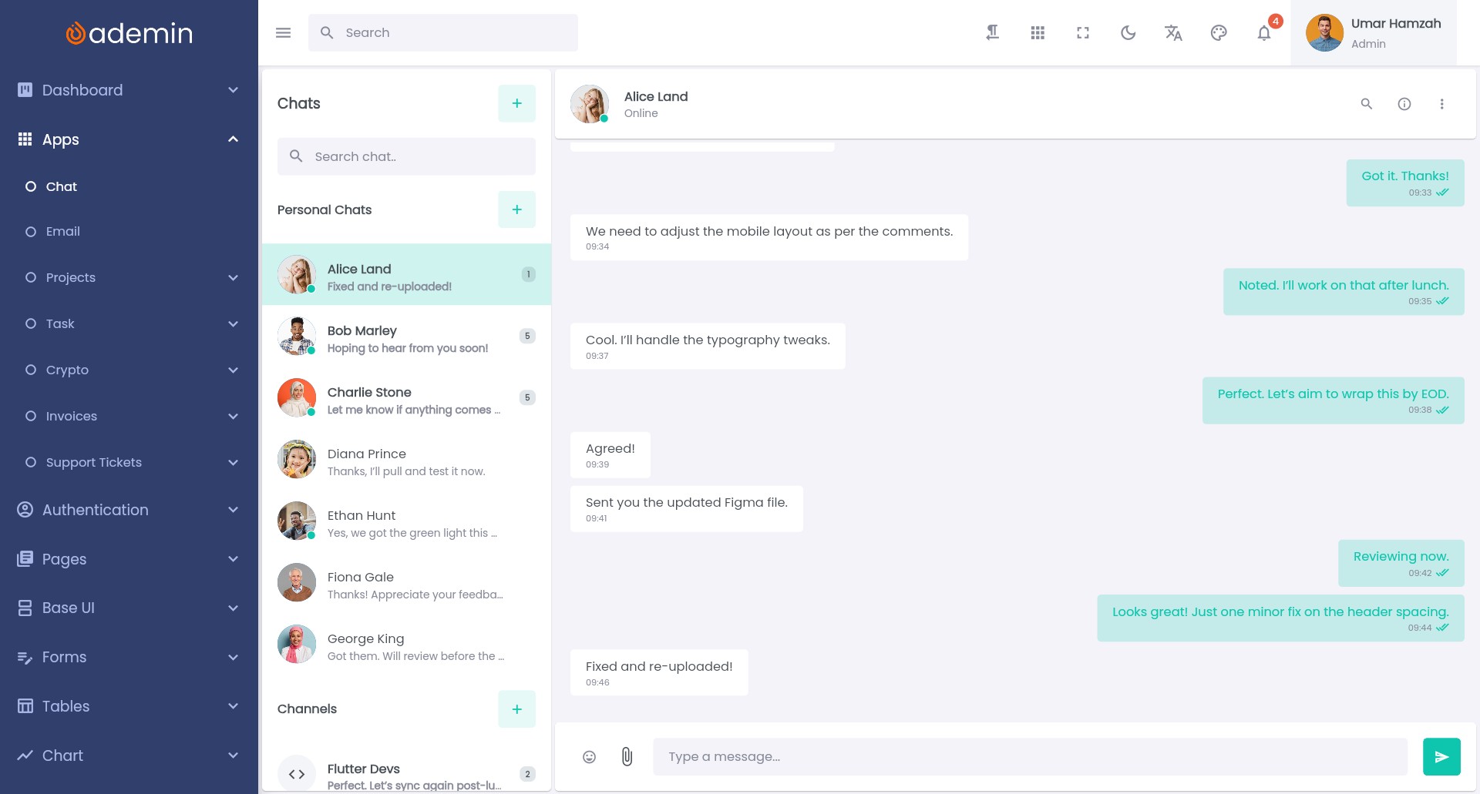Toggle dark mode with moon icon

pos(1128,33)
